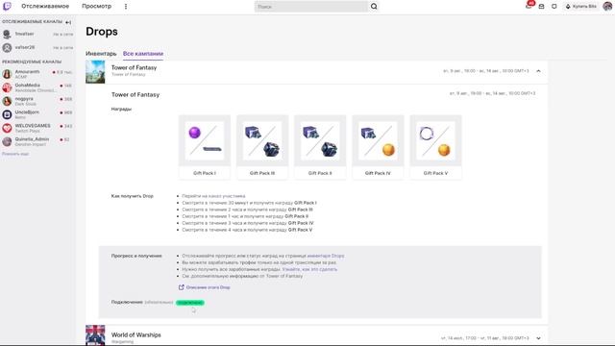This screenshot has height=346, width=615.
Task: Click the Tower of Fantasy game thumbnail
Action: pyautogui.click(x=95, y=72)
